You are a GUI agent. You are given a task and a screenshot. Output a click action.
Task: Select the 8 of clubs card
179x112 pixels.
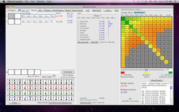[x=41, y=93]
